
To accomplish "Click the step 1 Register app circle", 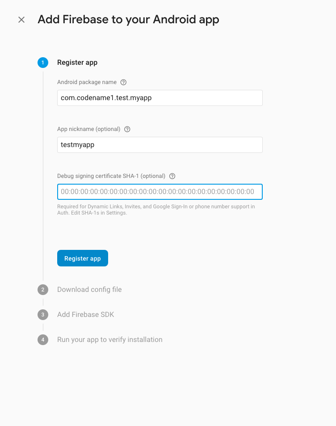I will (43, 63).
